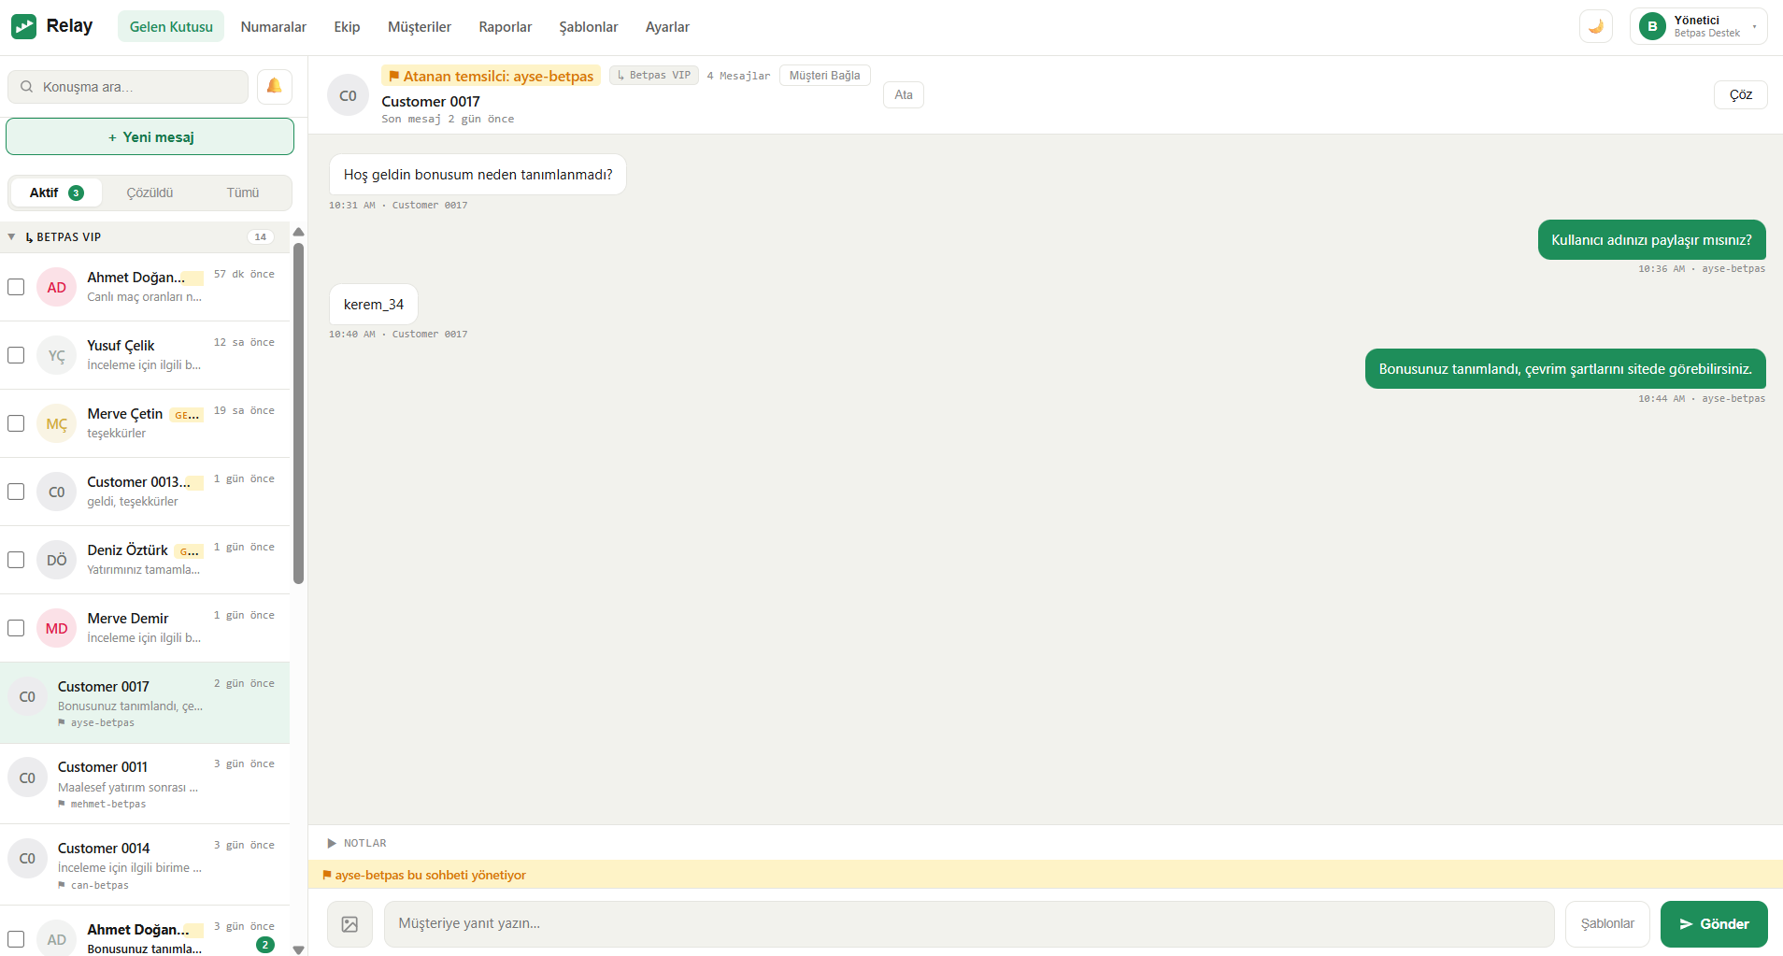Click Merve Demir's MD avatar
Screen dimensions: 1783x956
(x=56, y=628)
